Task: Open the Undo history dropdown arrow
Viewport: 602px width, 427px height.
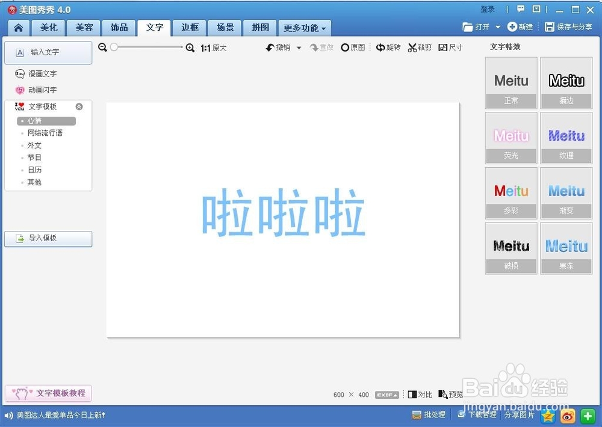Action: tap(297, 47)
